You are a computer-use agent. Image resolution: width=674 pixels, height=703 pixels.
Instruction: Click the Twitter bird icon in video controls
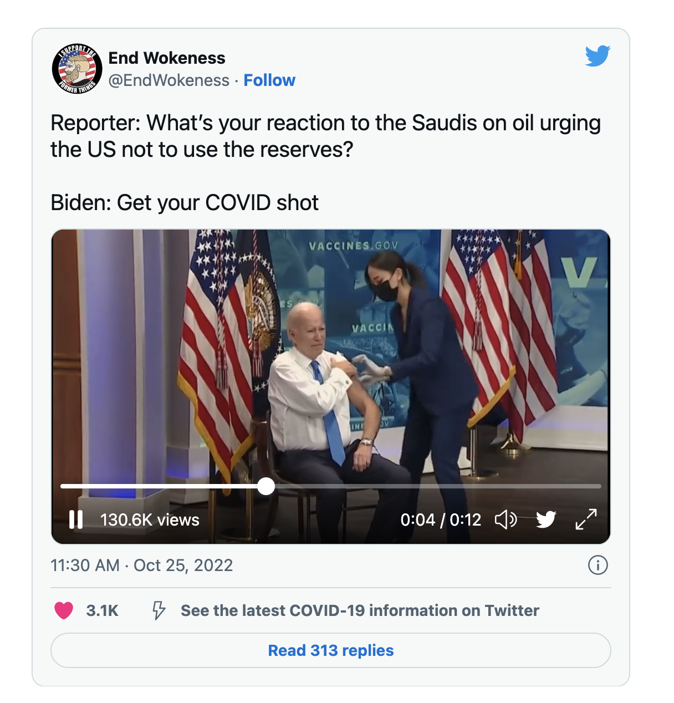pyautogui.click(x=546, y=519)
